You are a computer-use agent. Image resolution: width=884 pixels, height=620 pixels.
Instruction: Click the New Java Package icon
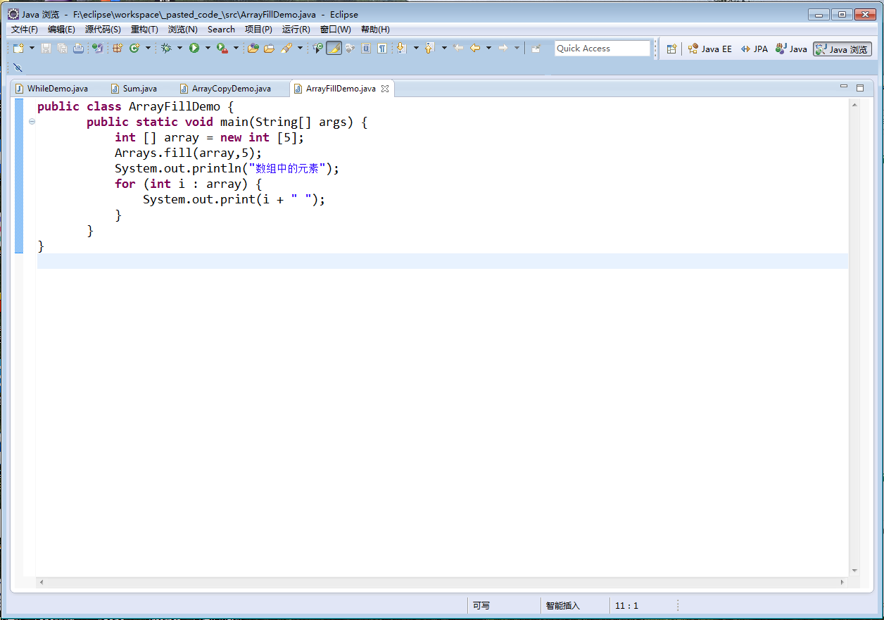(118, 48)
